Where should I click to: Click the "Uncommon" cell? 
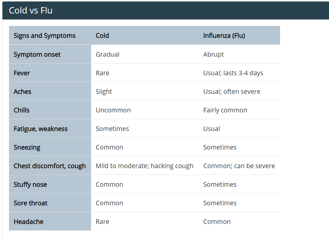[x=113, y=111]
